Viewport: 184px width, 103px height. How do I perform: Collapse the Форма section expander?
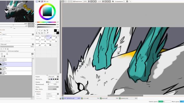(x=36, y=92)
